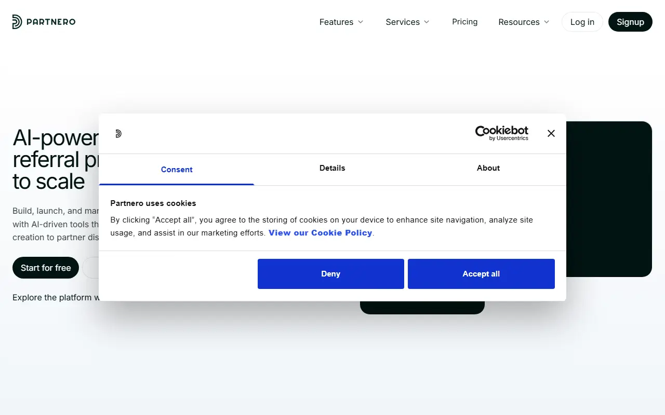The height and width of the screenshot is (415, 665).
Task: Open the Pricing page
Action: [465, 22]
